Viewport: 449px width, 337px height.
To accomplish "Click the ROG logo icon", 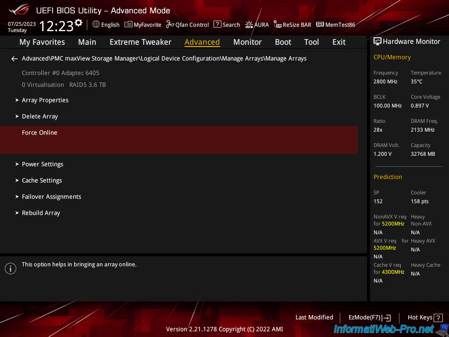I will 19,10.
